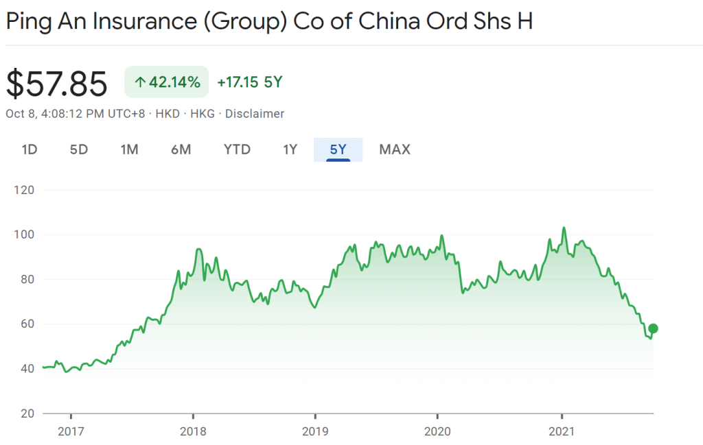Switch to the 5D range tab
703x445 pixels.
click(79, 149)
